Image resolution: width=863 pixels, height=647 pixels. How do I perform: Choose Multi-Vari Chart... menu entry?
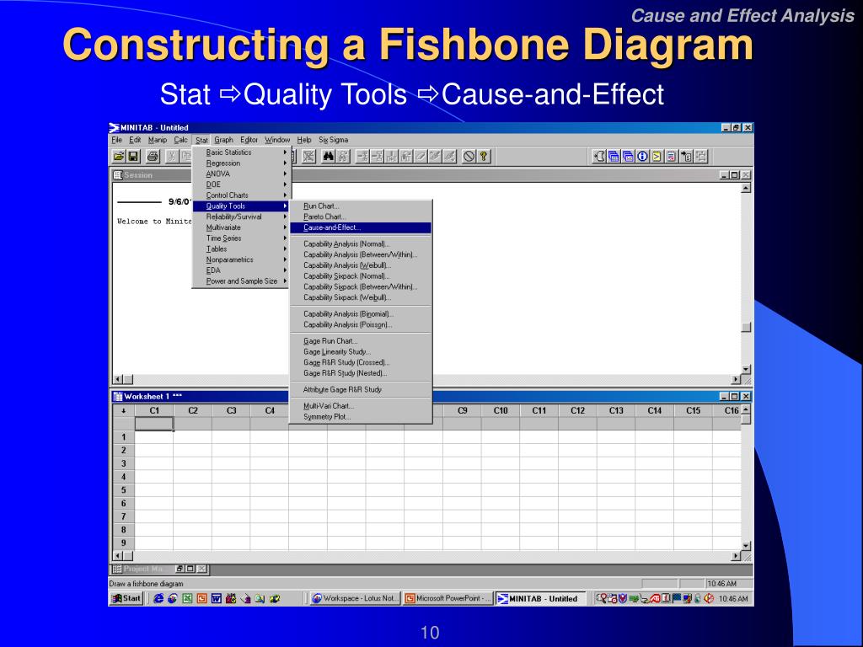361,406
